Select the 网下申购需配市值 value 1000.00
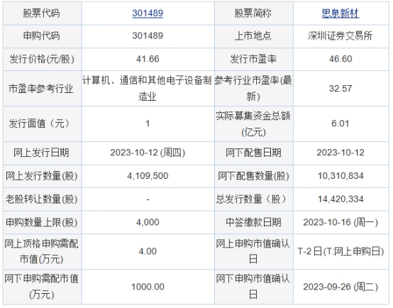Viewport: 393px width, 308px height. coord(148,287)
